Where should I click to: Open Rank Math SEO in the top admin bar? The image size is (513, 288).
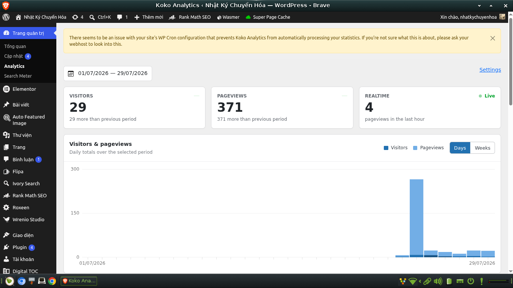coord(190,17)
